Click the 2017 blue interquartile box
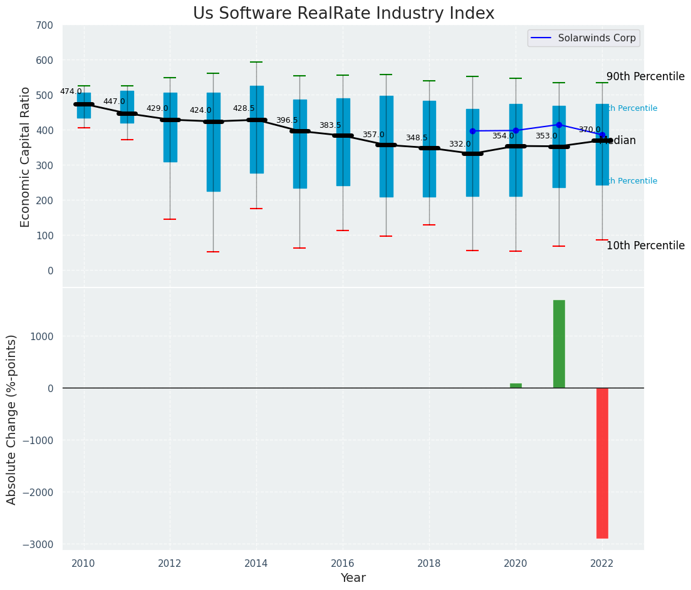 coord(387,147)
